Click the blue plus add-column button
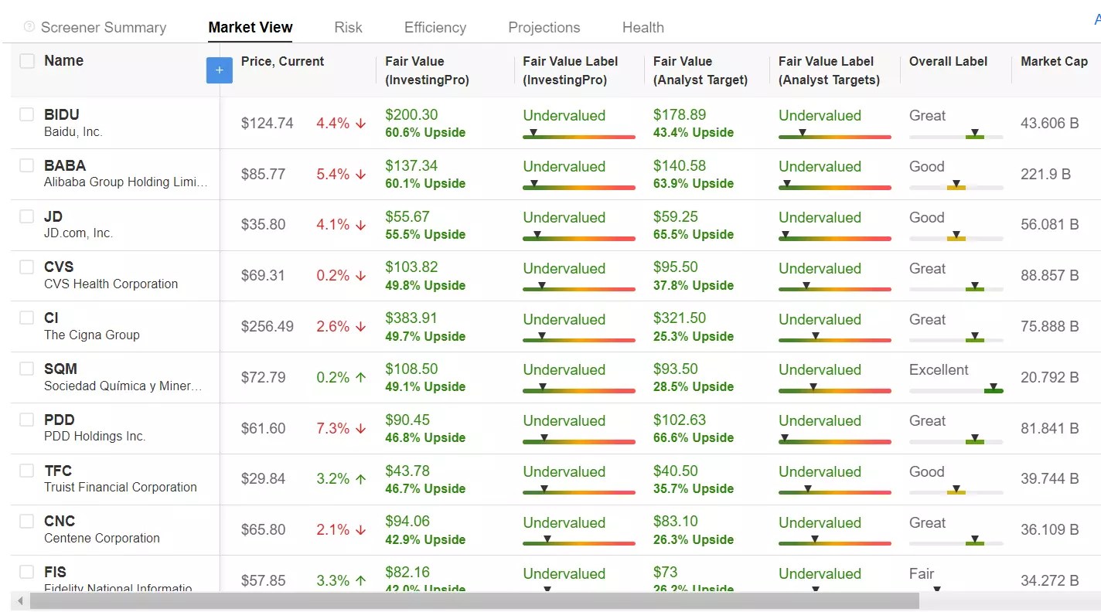This screenshot has height=612, width=1101. pos(219,70)
